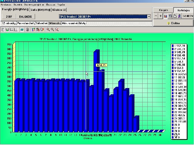Screen dimensions: 194x145
Task: Click the third chart editing icon
Action: pyautogui.click(x=42, y=30)
